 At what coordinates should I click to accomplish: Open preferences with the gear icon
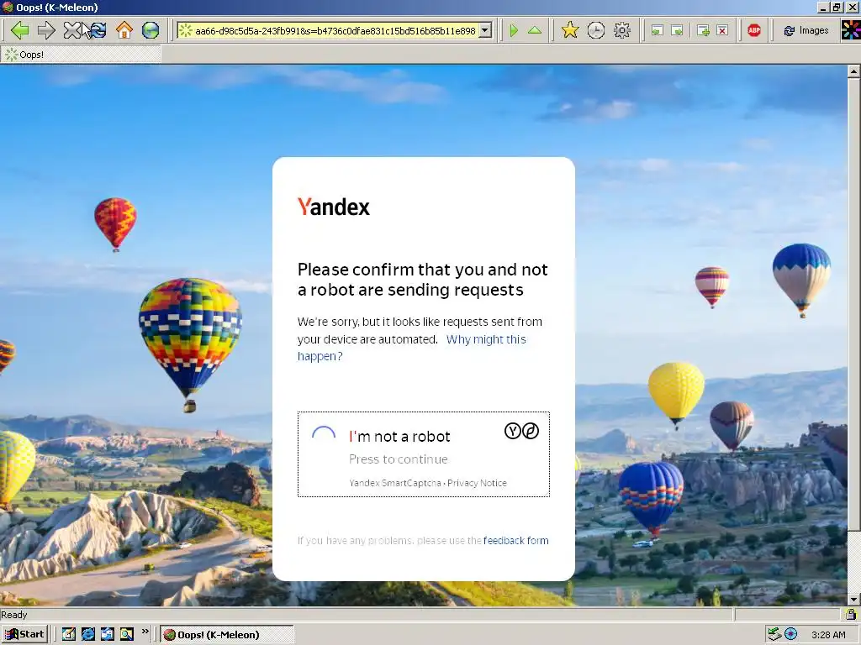pos(622,30)
